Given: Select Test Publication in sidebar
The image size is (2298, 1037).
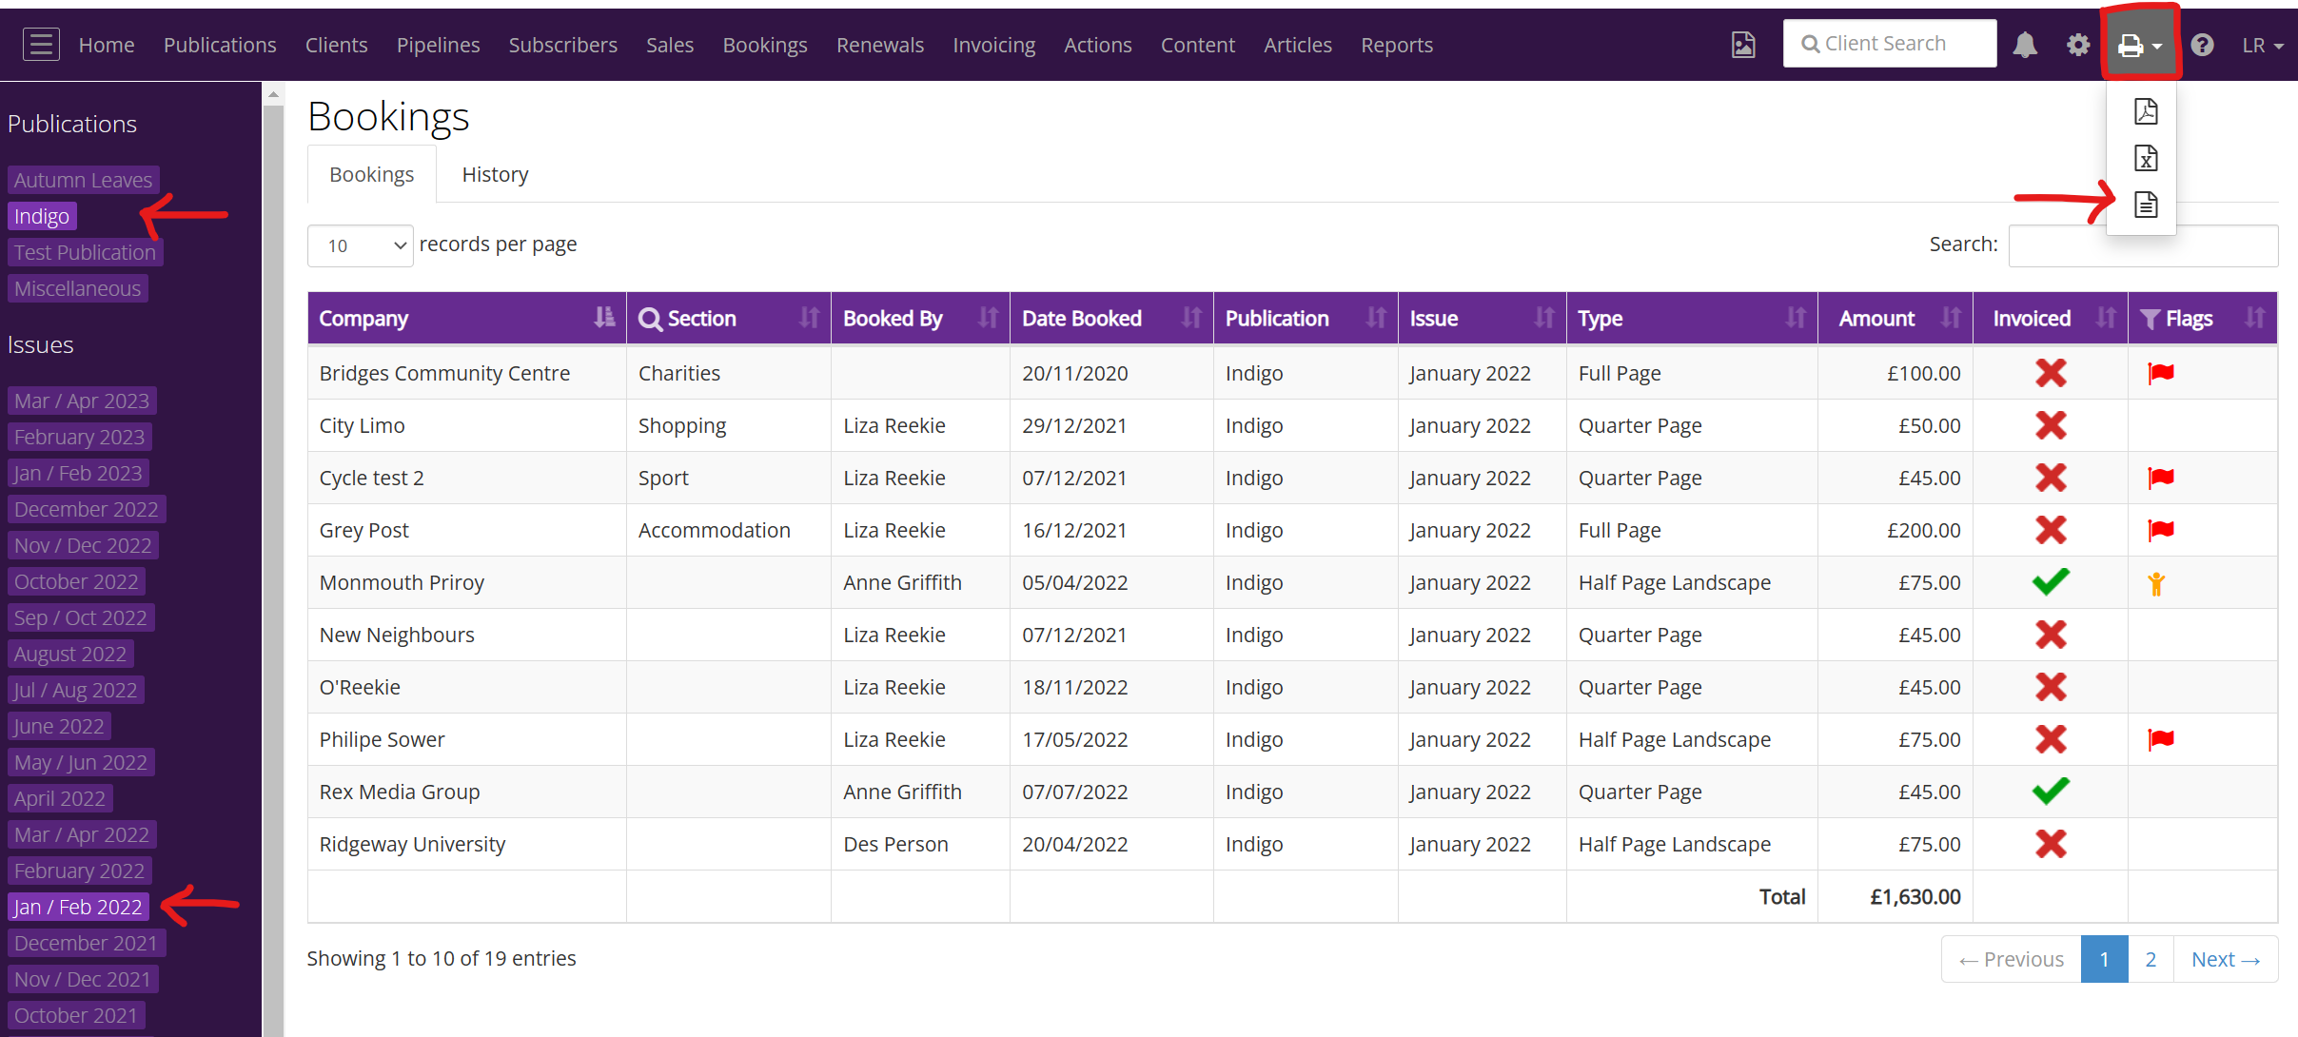Looking at the screenshot, I should click(x=85, y=252).
